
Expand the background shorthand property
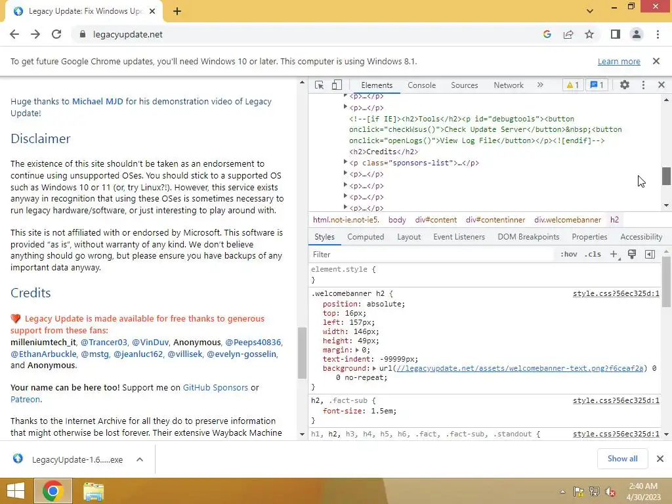click(x=374, y=368)
